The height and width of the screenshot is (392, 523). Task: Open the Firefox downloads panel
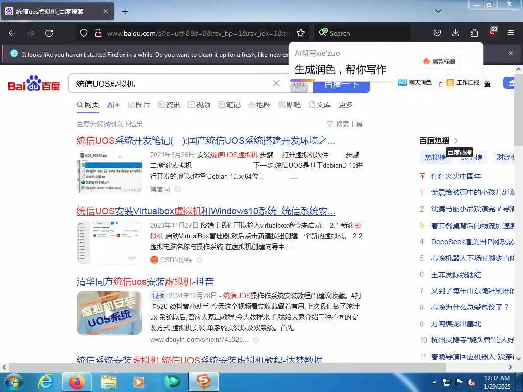pos(455,33)
